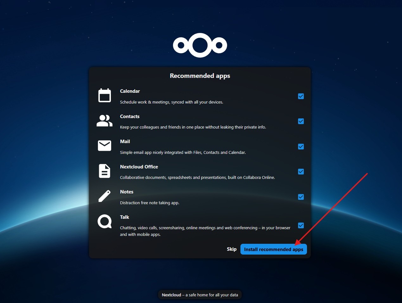Click 'Distraction free note taking app' text
This screenshot has width=402, height=303.
pos(150,203)
